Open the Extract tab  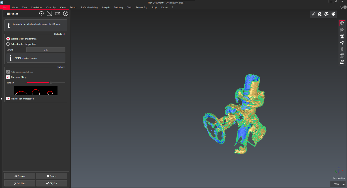pos(73,7)
